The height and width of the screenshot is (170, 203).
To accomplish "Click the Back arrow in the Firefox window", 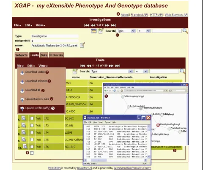I will 106,90.
